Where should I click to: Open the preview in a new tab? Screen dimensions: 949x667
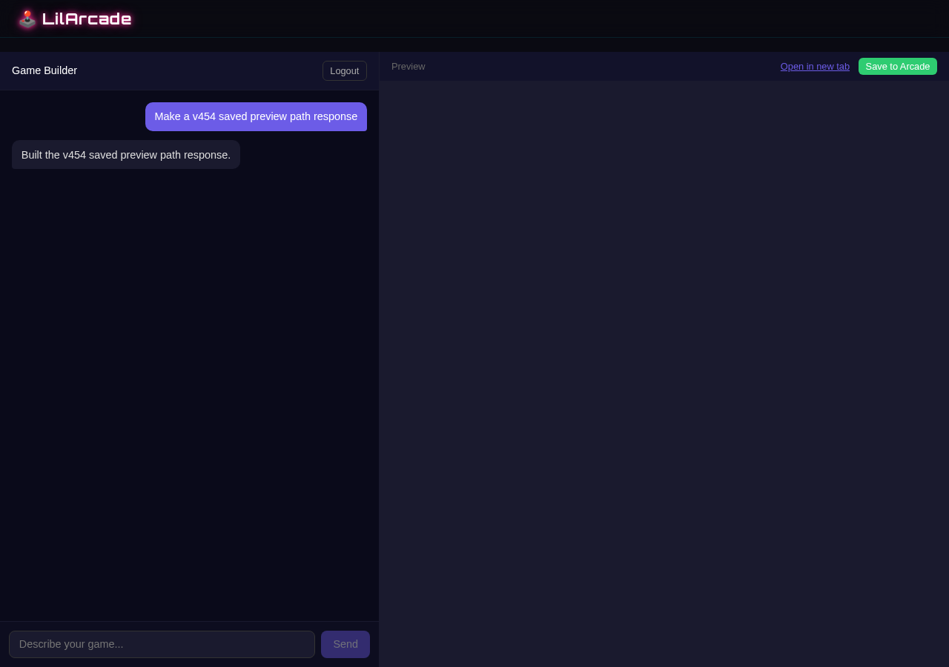(815, 67)
